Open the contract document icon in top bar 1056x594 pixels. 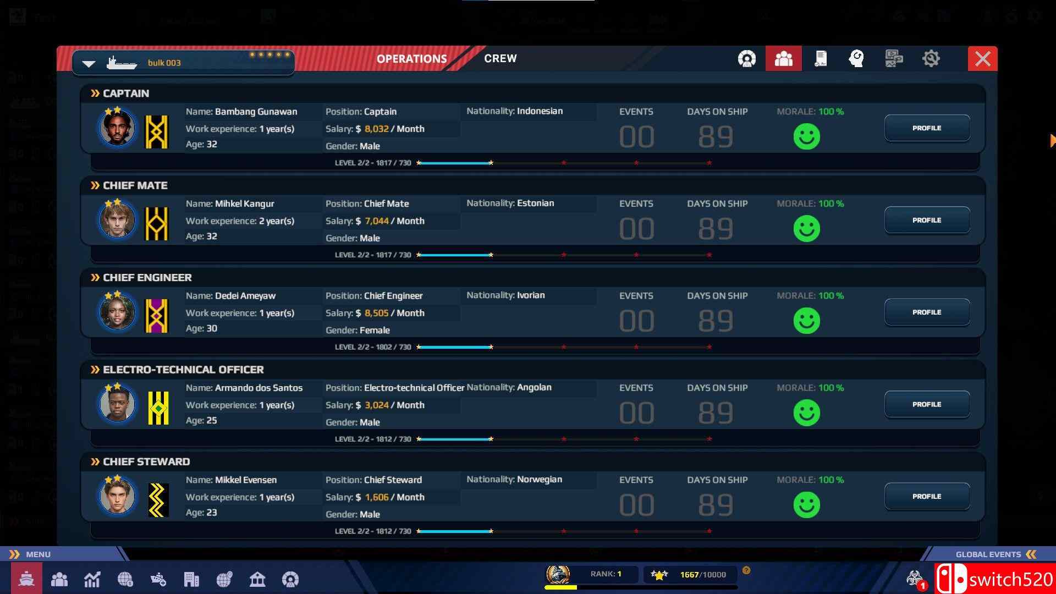click(x=821, y=58)
